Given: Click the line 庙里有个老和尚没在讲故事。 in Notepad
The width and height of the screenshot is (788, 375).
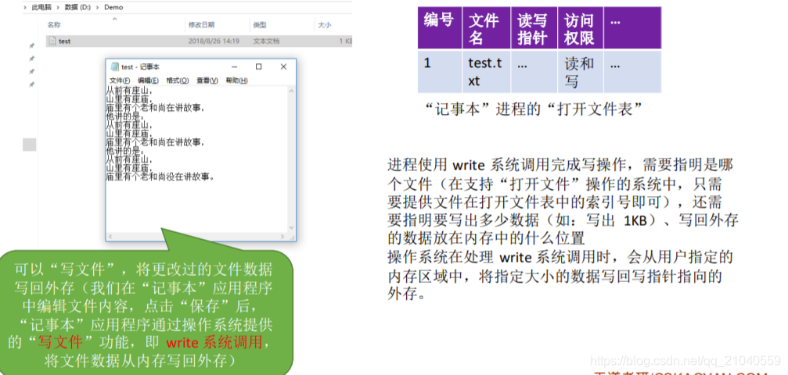Looking at the screenshot, I should (x=160, y=177).
